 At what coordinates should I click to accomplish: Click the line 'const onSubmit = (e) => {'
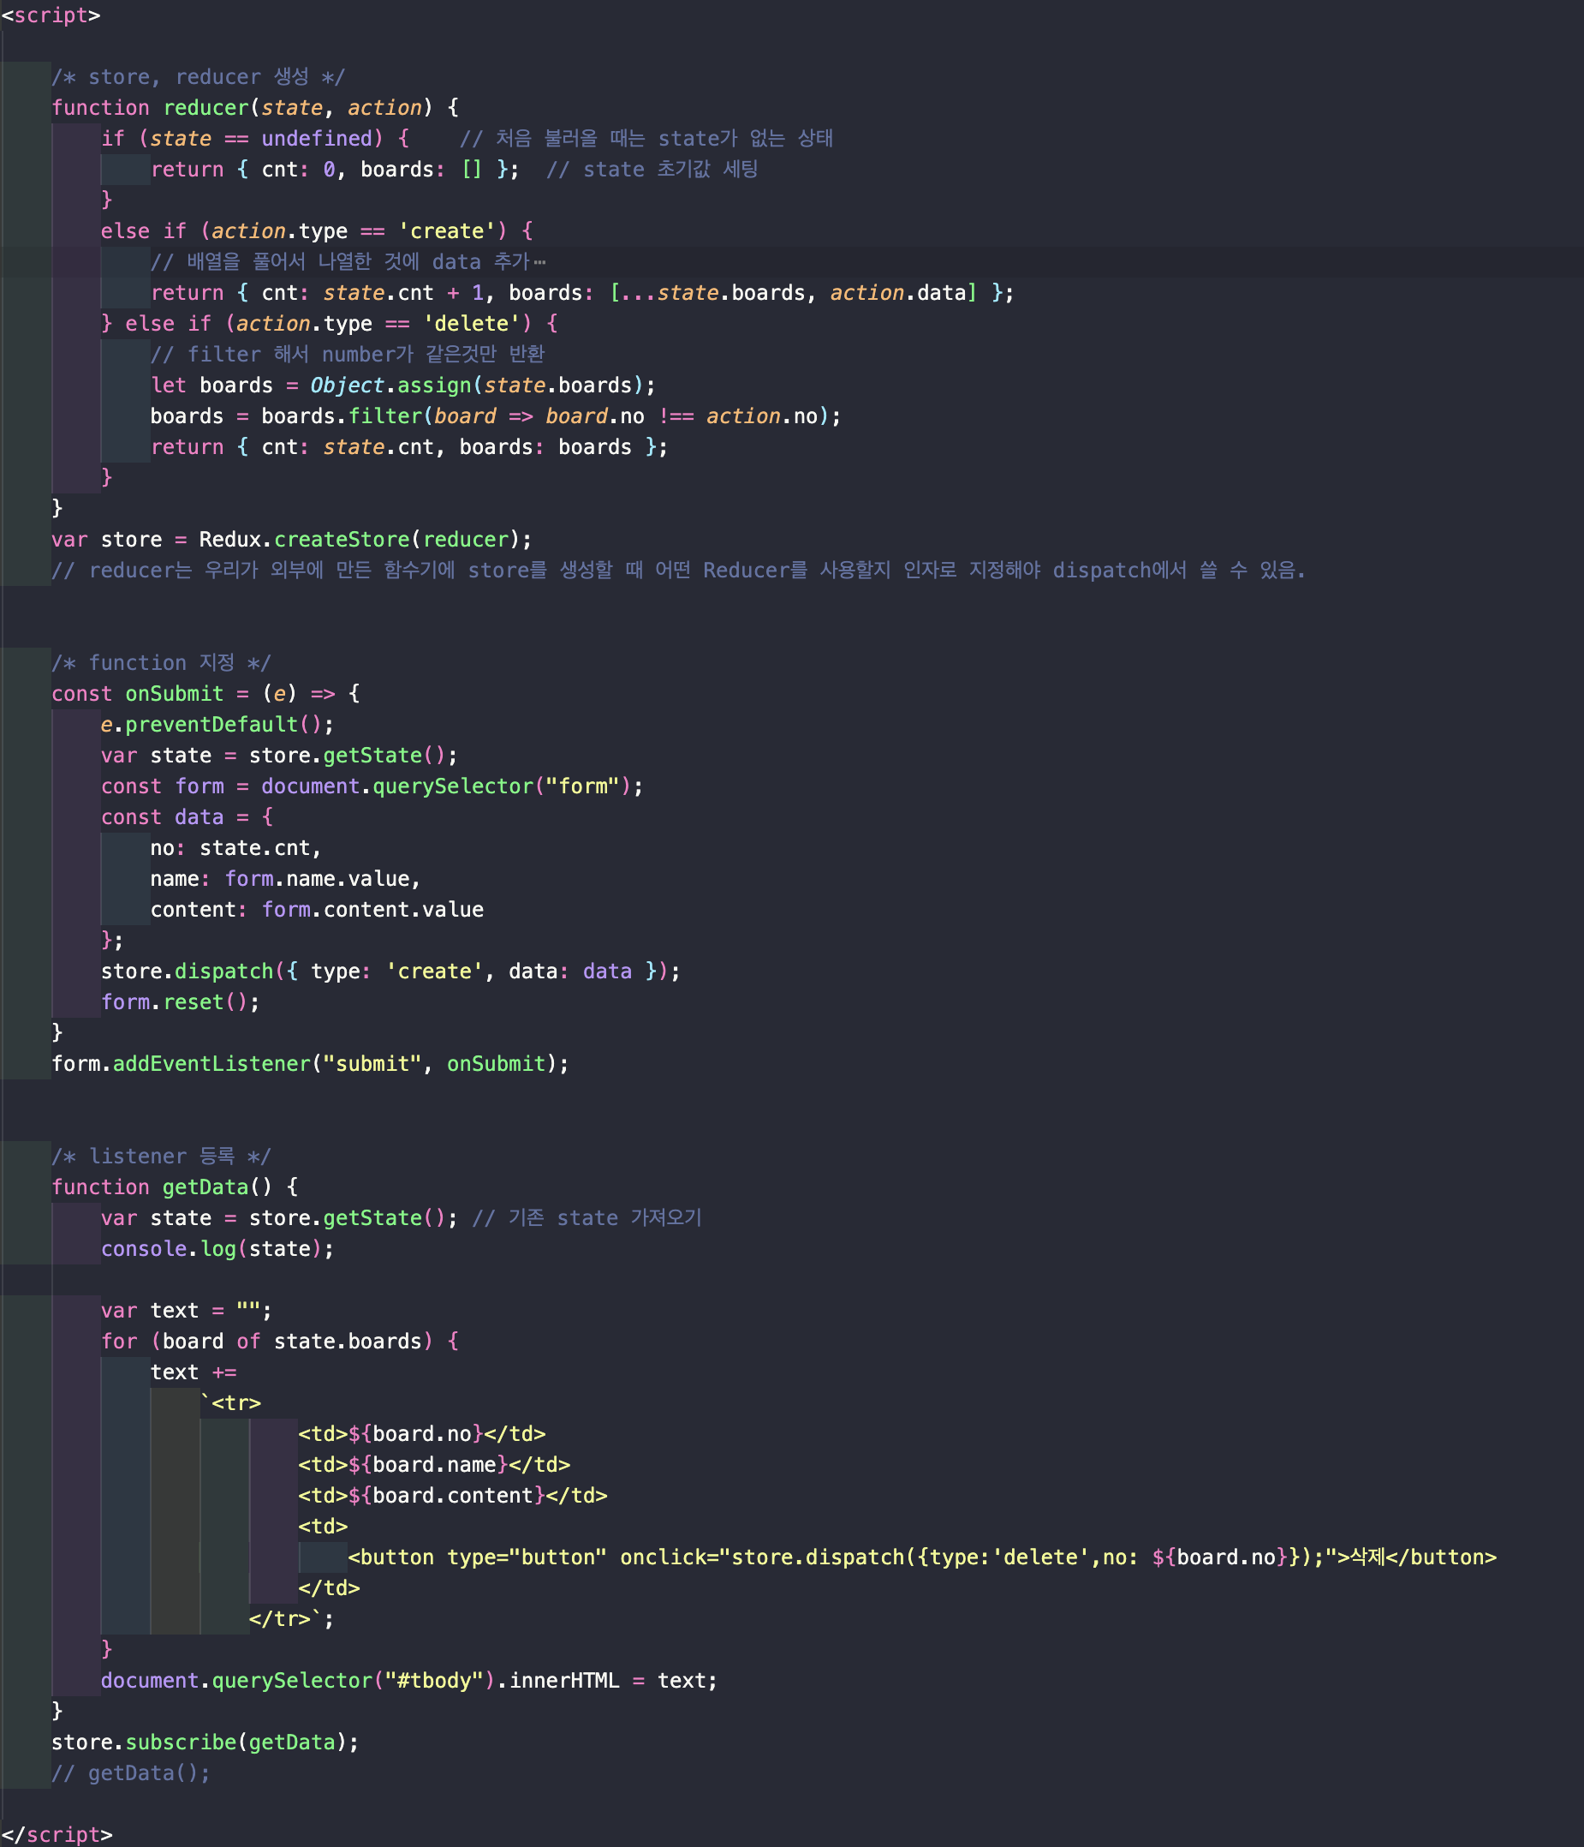pyautogui.click(x=205, y=694)
